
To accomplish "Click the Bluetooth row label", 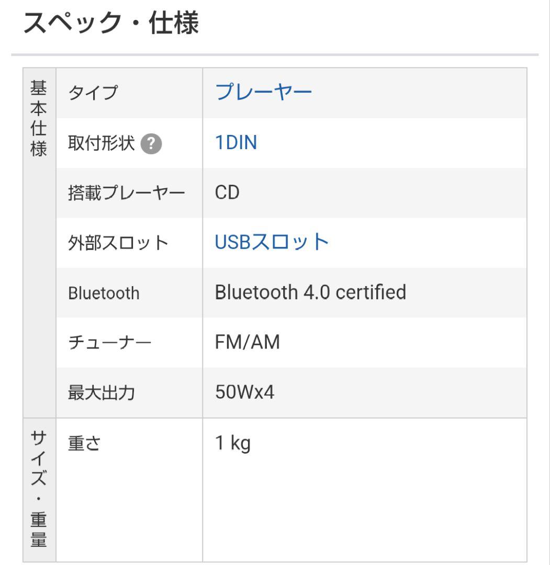I will click(104, 293).
